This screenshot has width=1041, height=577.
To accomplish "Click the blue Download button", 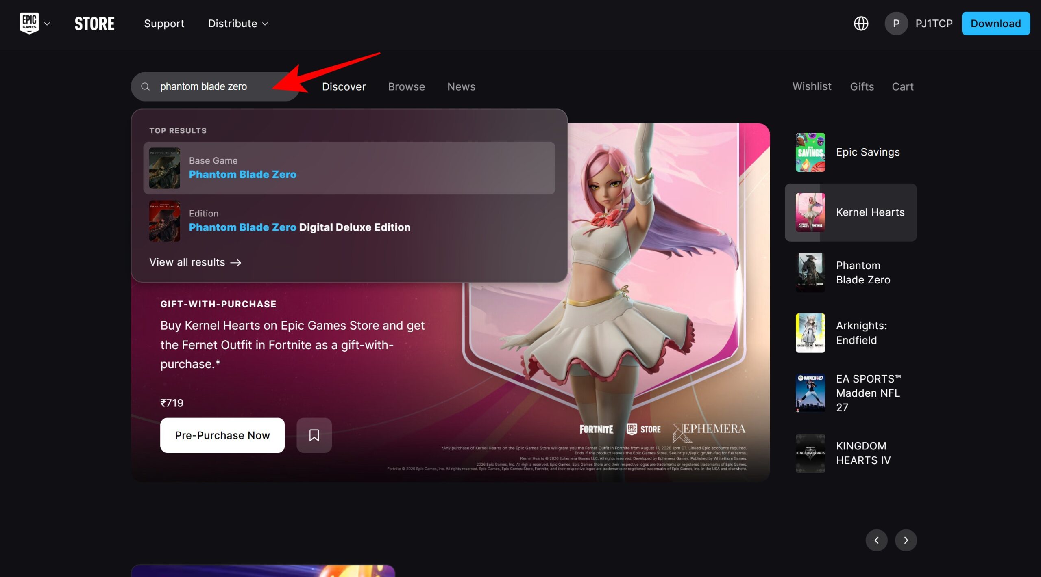I will (995, 24).
